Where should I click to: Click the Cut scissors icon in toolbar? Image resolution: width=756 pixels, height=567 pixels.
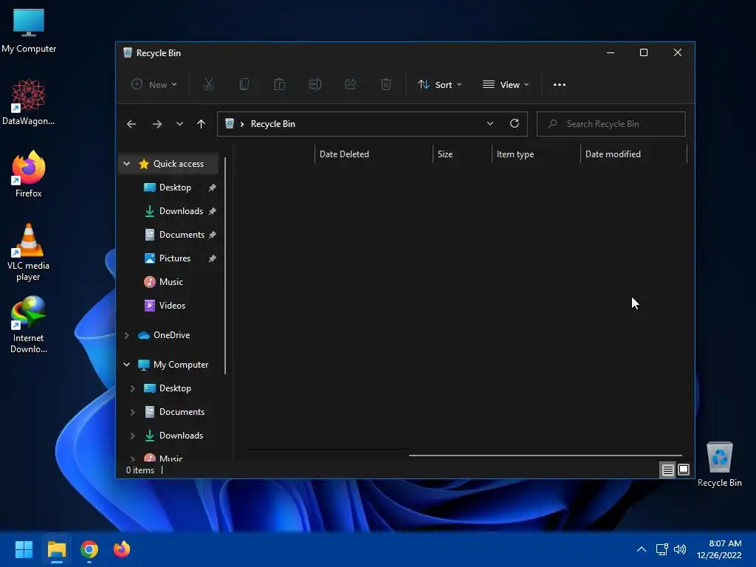point(208,84)
